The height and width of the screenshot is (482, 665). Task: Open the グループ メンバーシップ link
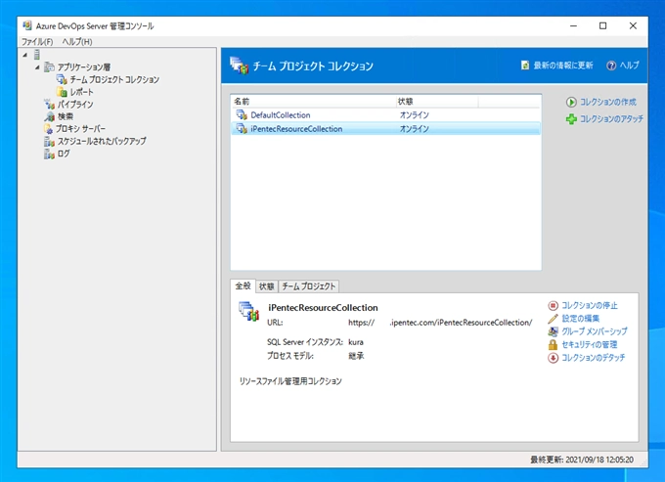coord(595,331)
